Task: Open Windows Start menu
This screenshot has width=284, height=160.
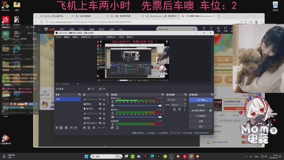Action: point(86,156)
